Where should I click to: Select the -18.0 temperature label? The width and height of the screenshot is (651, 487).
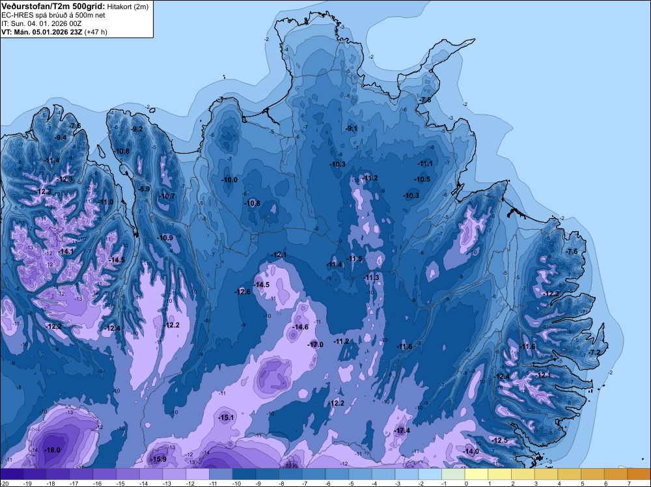point(52,450)
